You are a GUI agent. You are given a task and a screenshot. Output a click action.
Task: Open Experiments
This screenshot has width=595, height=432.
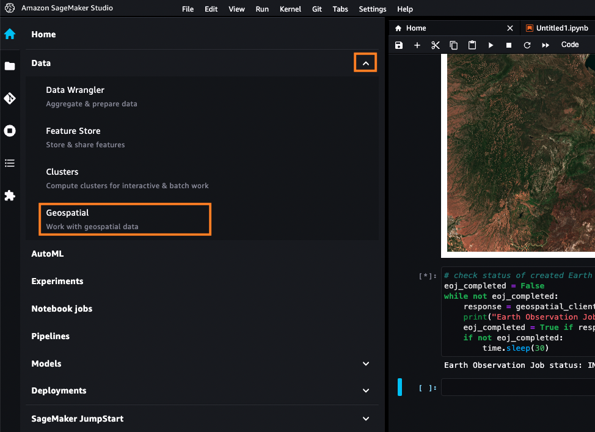(x=57, y=281)
